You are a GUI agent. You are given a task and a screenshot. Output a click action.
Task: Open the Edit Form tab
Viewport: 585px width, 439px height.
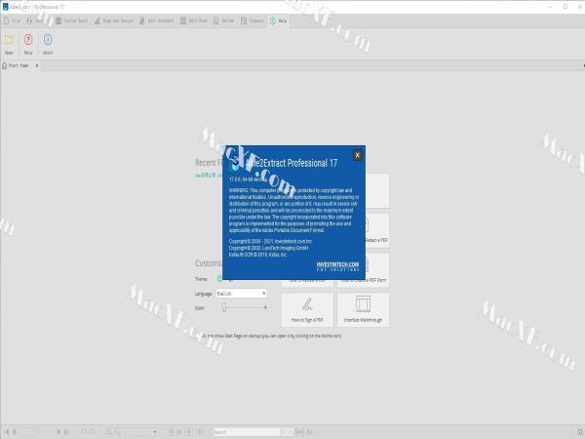194,20
